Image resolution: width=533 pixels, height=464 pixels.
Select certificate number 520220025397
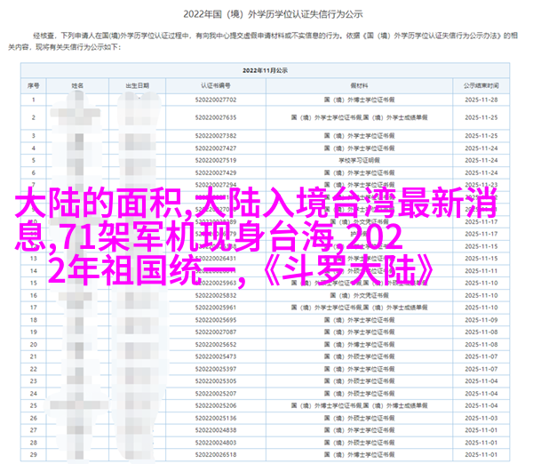click(x=216, y=369)
